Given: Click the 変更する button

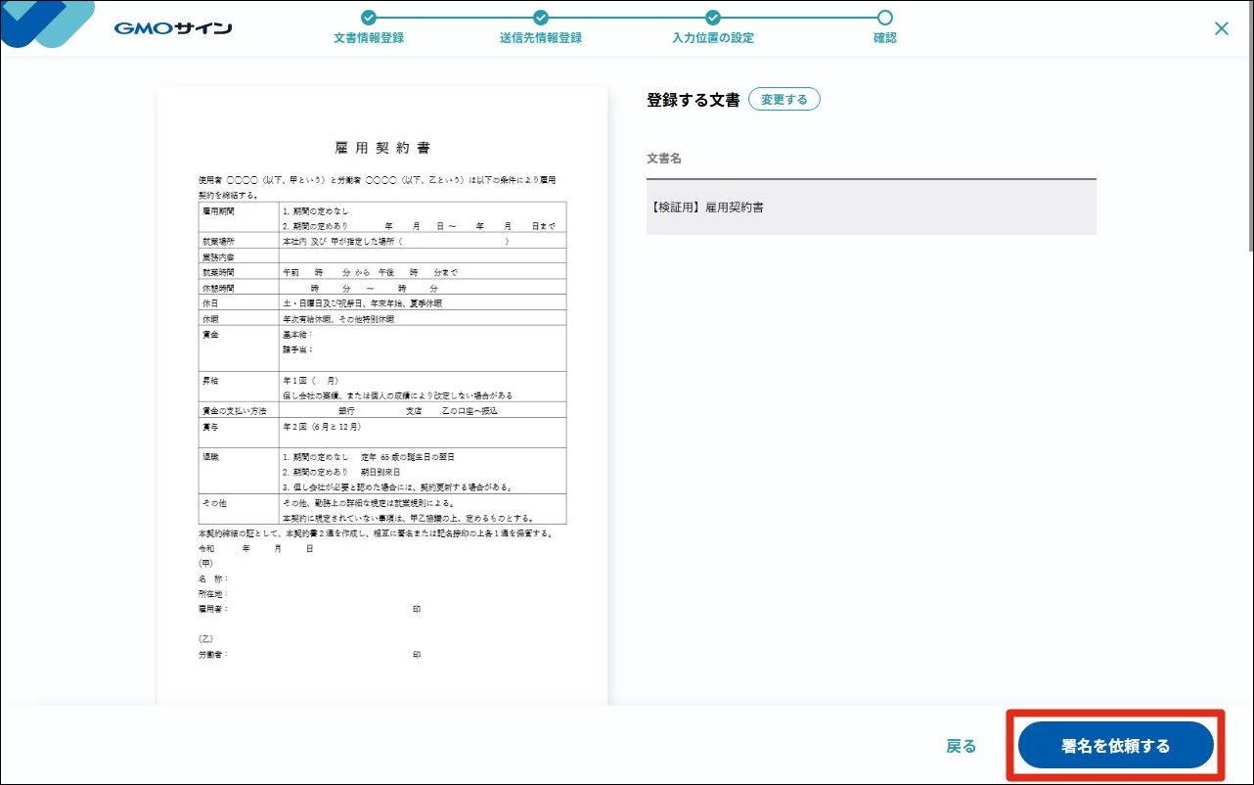Looking at the screenshot, I should [x=784, y=99].
